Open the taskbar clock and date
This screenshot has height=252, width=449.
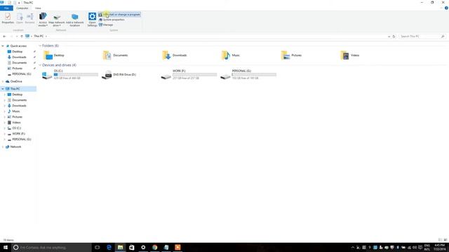point(440,247)
